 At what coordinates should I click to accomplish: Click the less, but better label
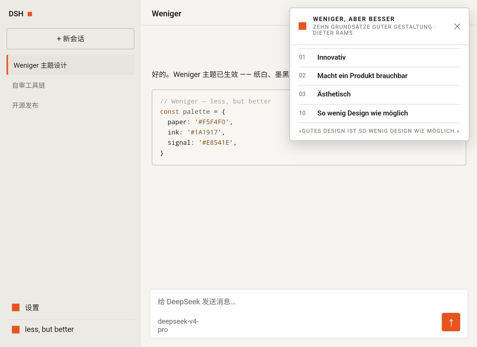49,329
